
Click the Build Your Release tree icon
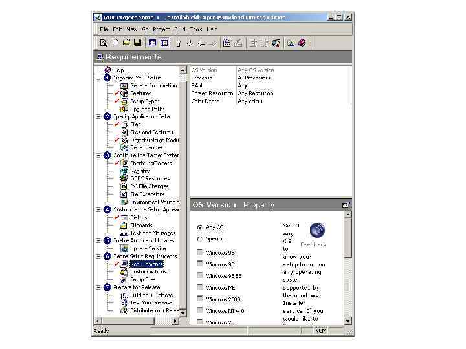tap(124, 295)
